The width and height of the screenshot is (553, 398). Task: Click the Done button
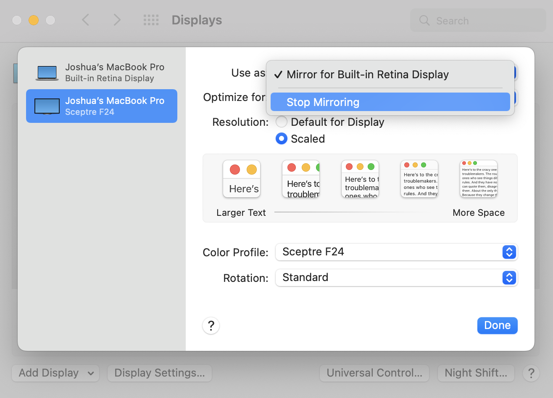coord(497,325)
